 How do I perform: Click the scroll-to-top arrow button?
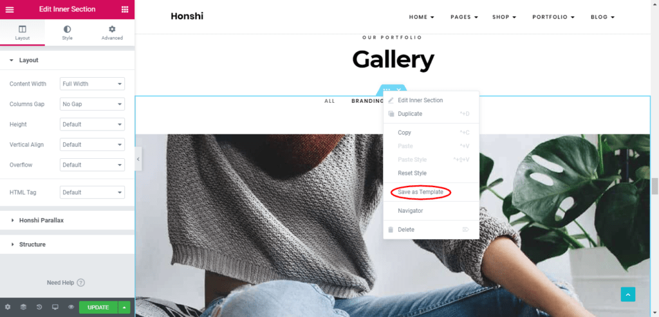(x=628, y=294)
